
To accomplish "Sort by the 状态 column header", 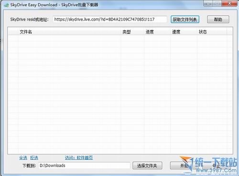I will tap(212, 32).
